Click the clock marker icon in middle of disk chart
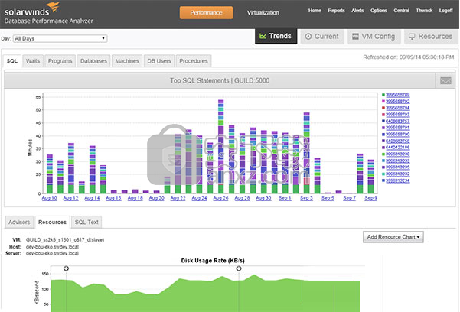This screenshot has height=312, width=460. point(239,268)
